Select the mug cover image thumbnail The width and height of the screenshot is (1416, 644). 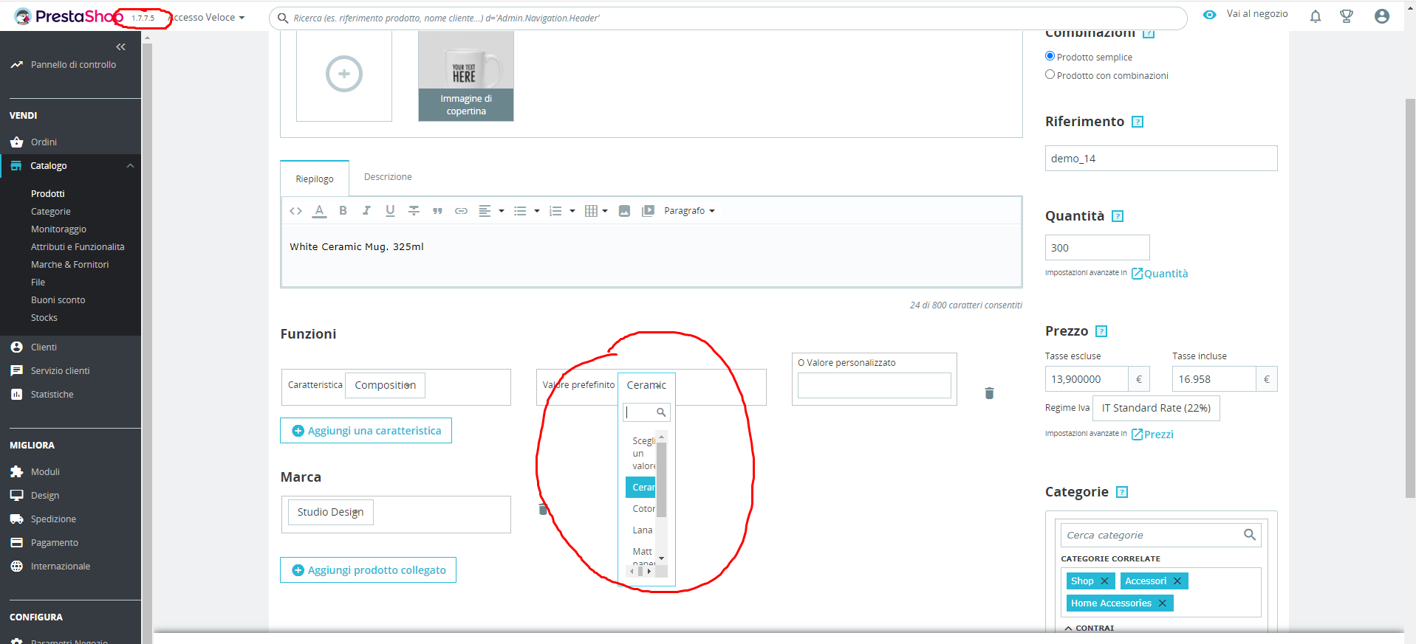tap(466, 76)
